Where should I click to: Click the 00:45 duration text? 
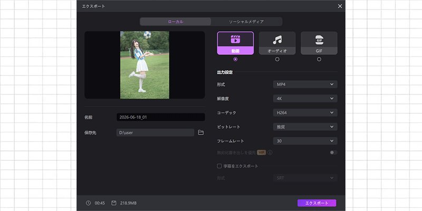coord(100,203)
